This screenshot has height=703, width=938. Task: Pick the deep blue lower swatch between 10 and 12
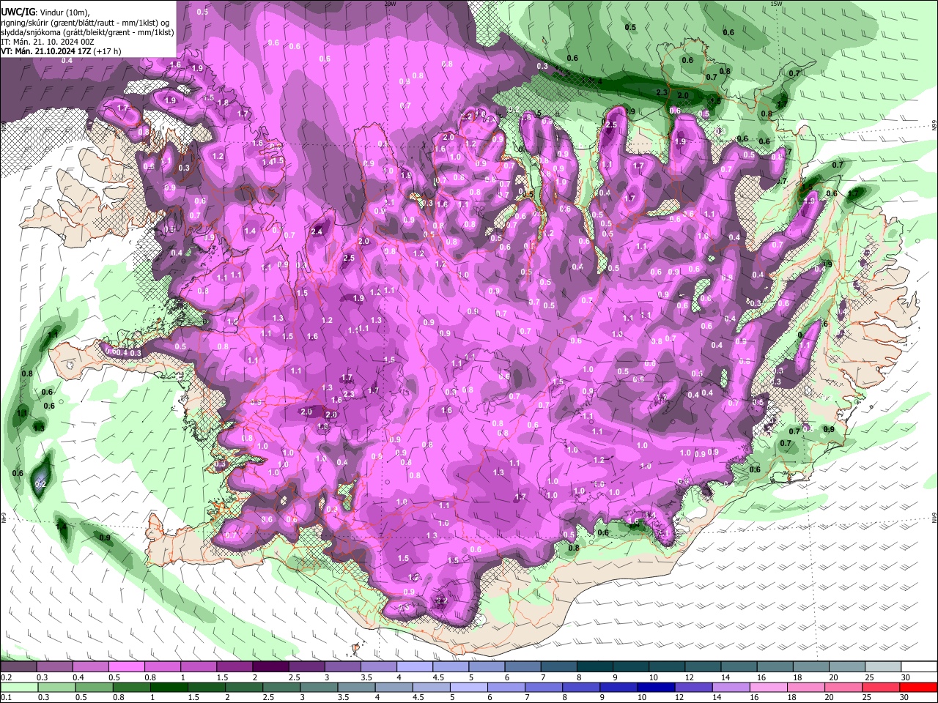[657, 687]
